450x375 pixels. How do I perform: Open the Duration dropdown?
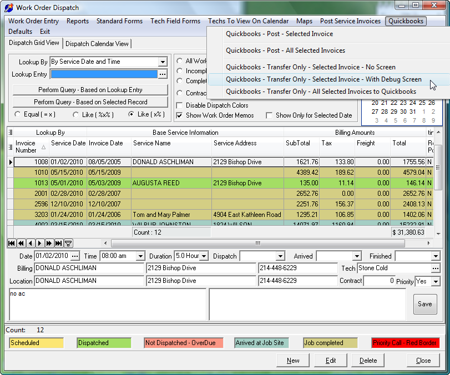204,256
